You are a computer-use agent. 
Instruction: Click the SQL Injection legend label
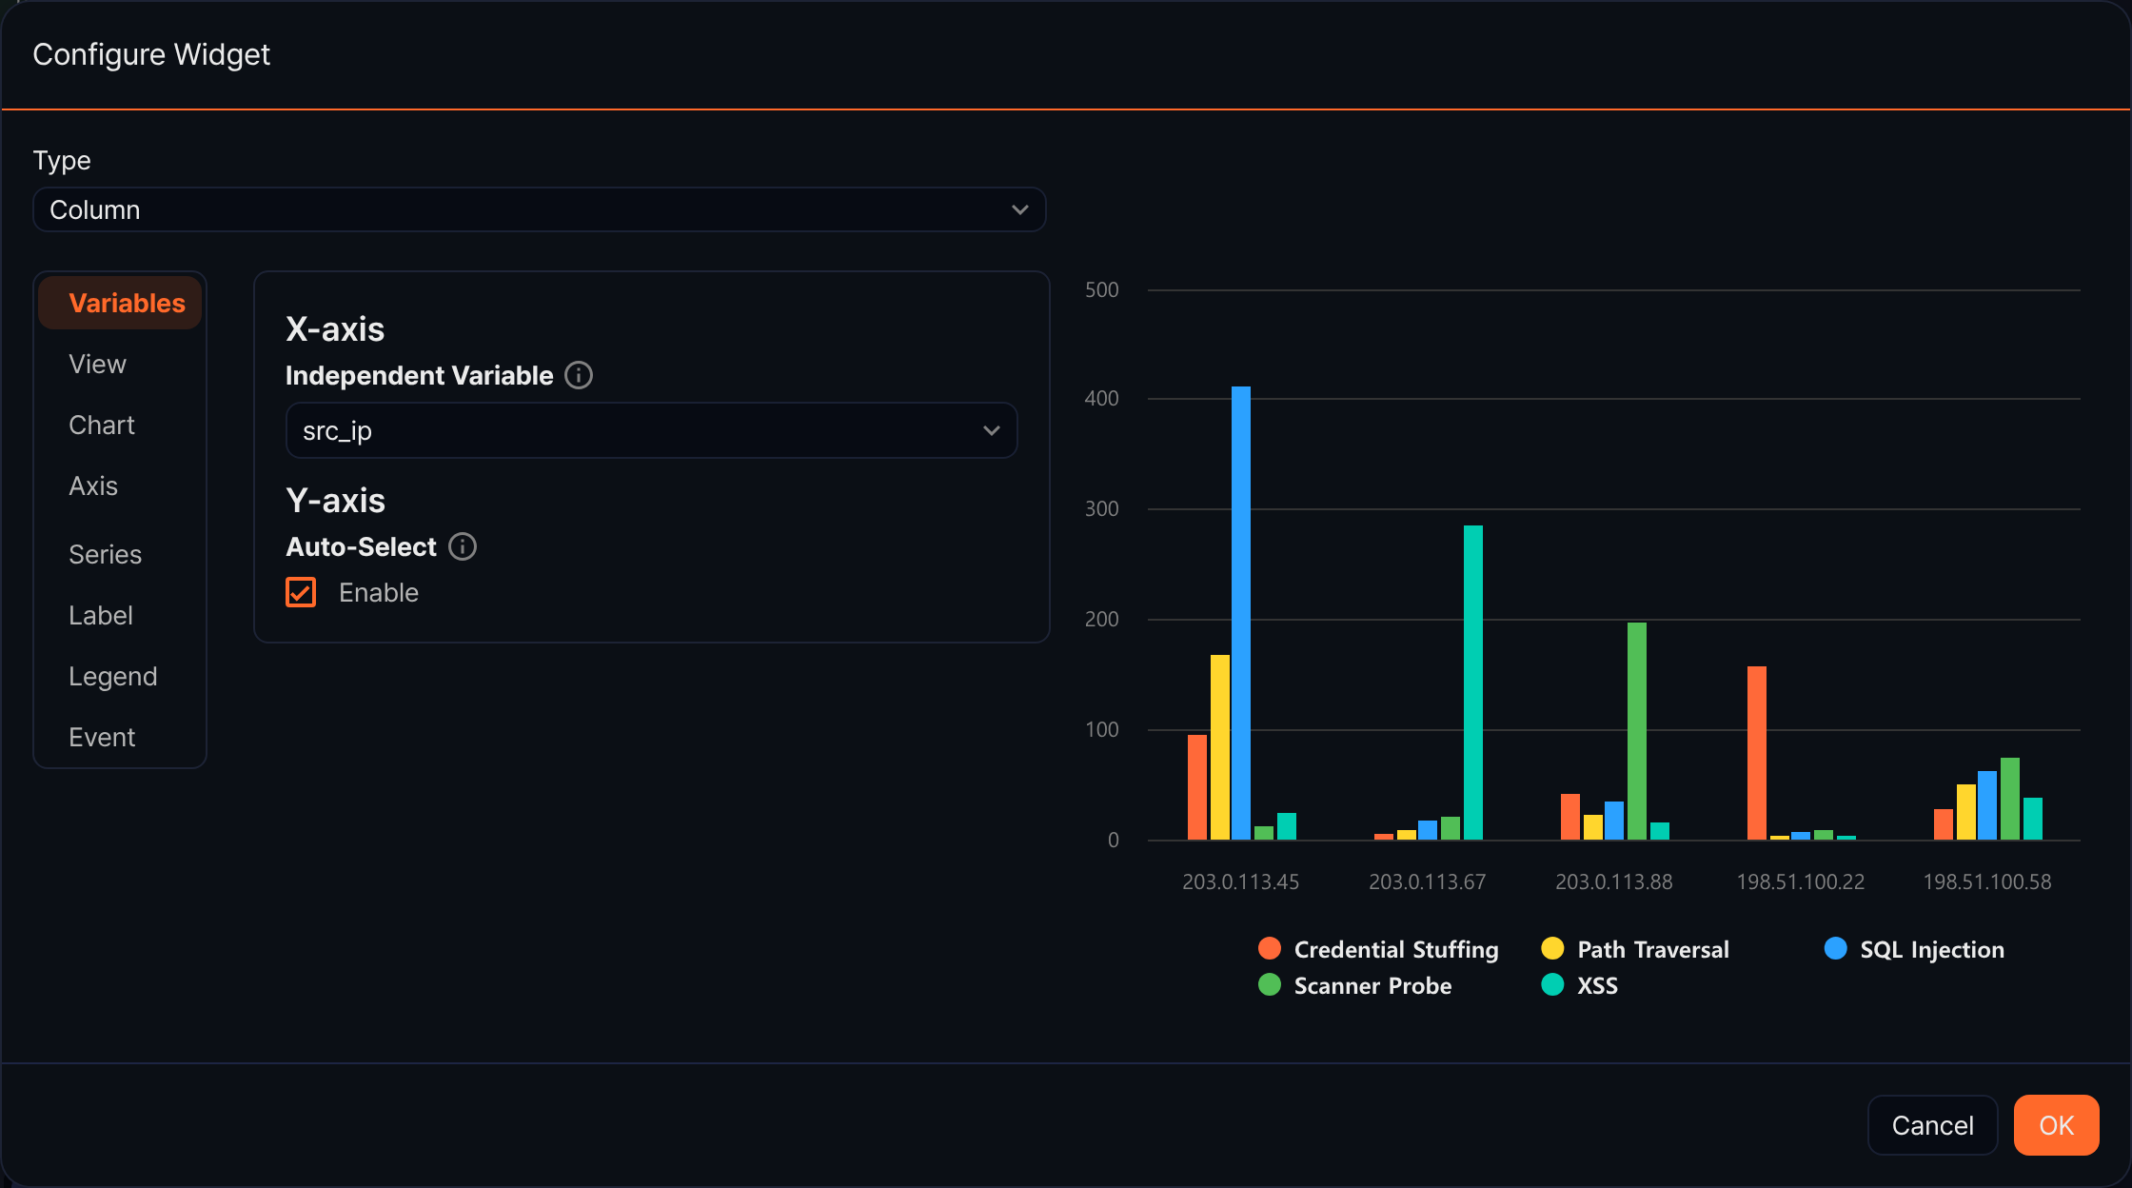coord(1932,949)
